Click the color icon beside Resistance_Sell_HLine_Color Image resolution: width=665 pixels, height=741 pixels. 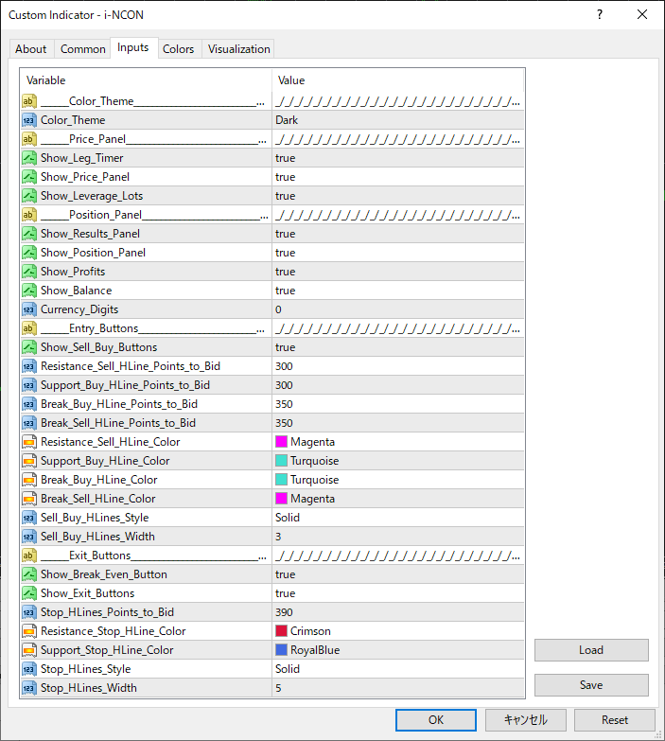28,442
